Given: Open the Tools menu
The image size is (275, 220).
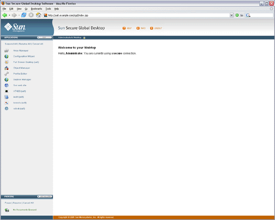Looking at the screenshot, I should tap(48, 9).
